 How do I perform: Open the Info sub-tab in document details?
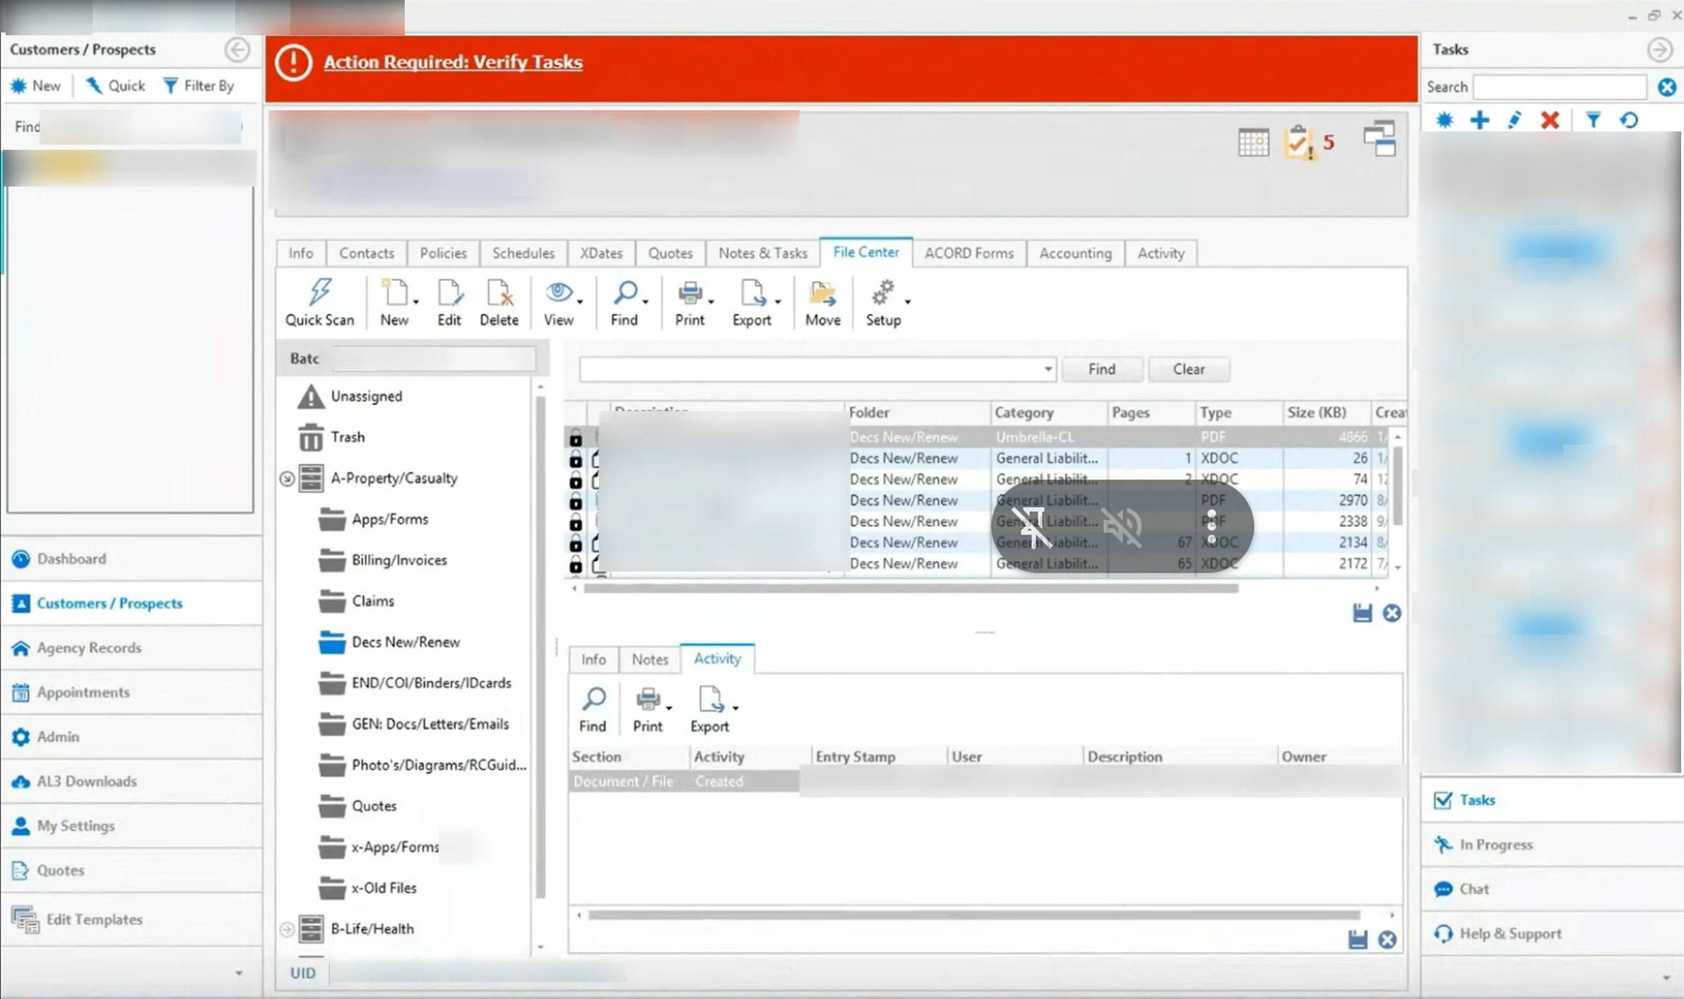click(593, 659)
